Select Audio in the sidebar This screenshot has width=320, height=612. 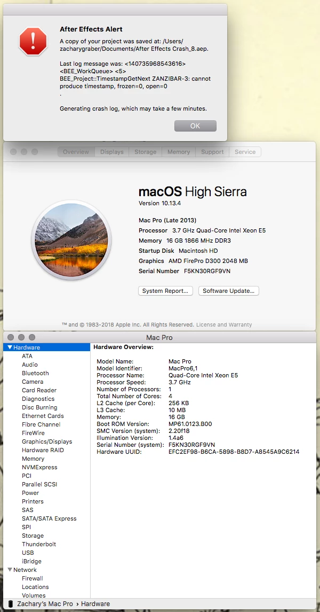[x=29, y=365]
